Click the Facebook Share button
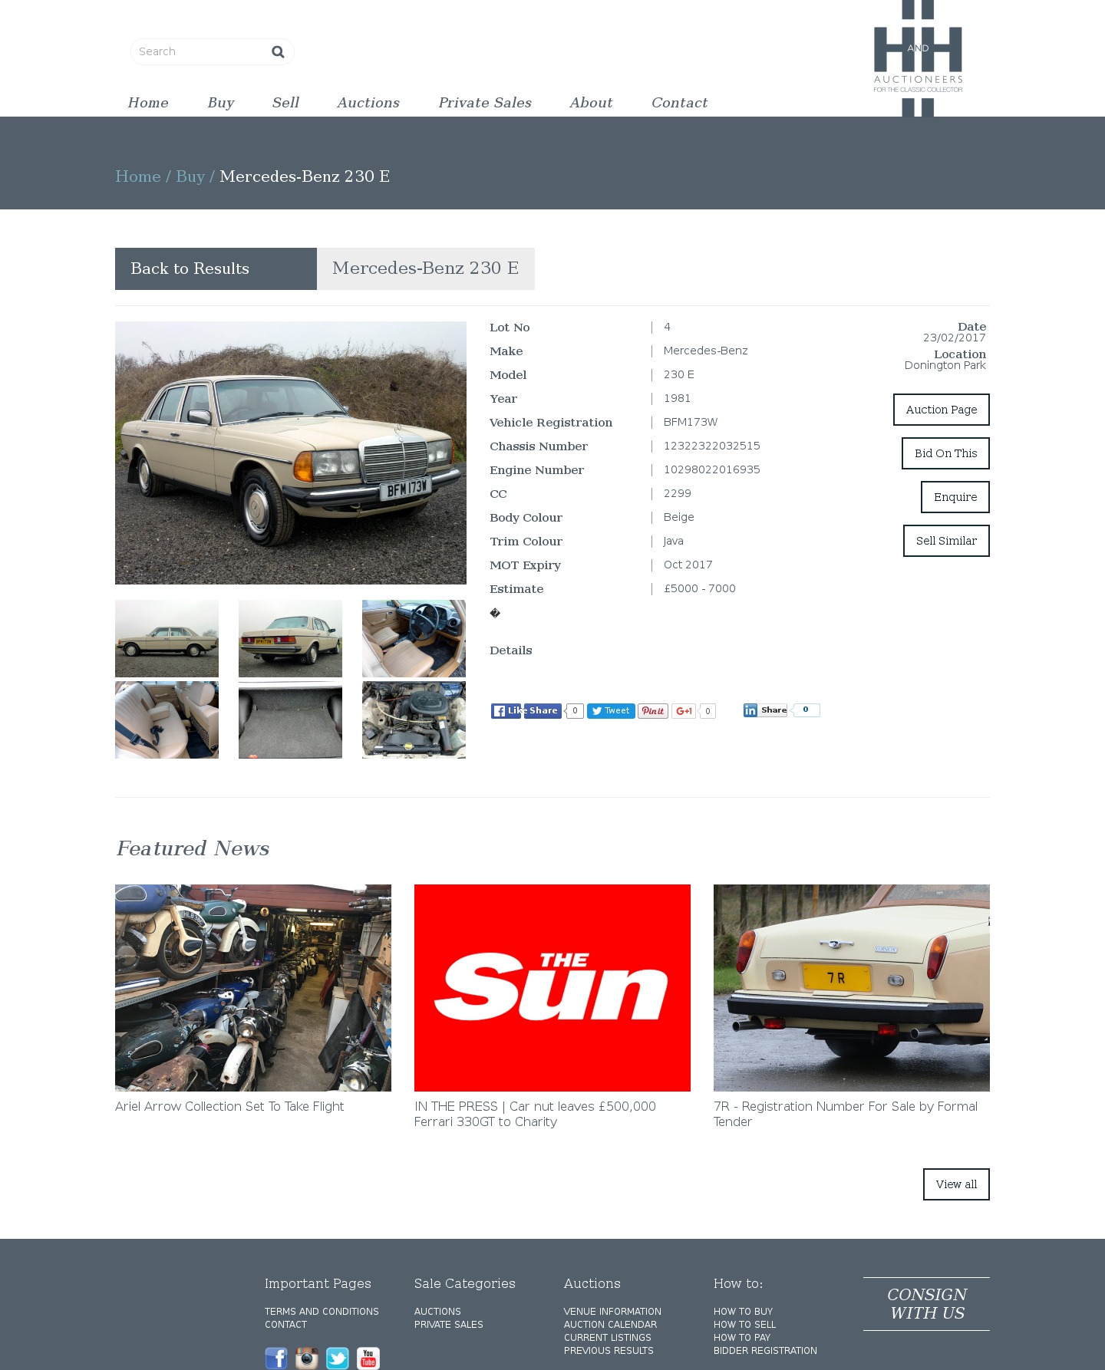 (543, 711)
